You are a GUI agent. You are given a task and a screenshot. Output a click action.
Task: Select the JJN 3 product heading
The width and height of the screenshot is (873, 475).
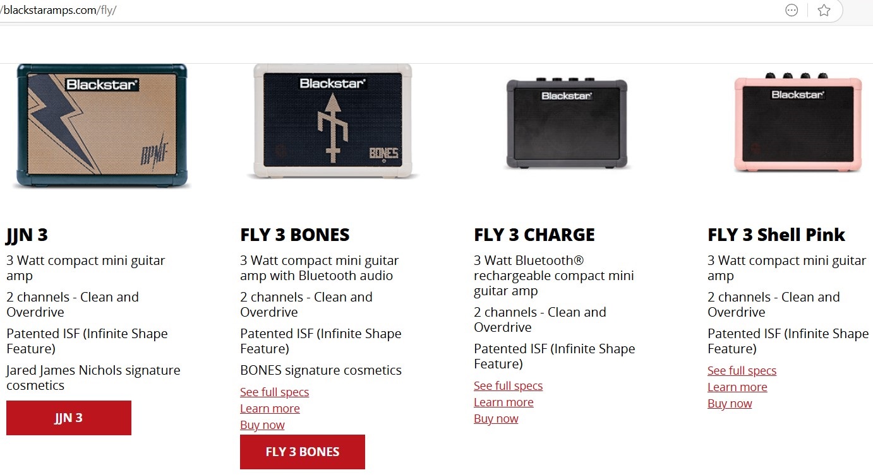click(27, 235)
